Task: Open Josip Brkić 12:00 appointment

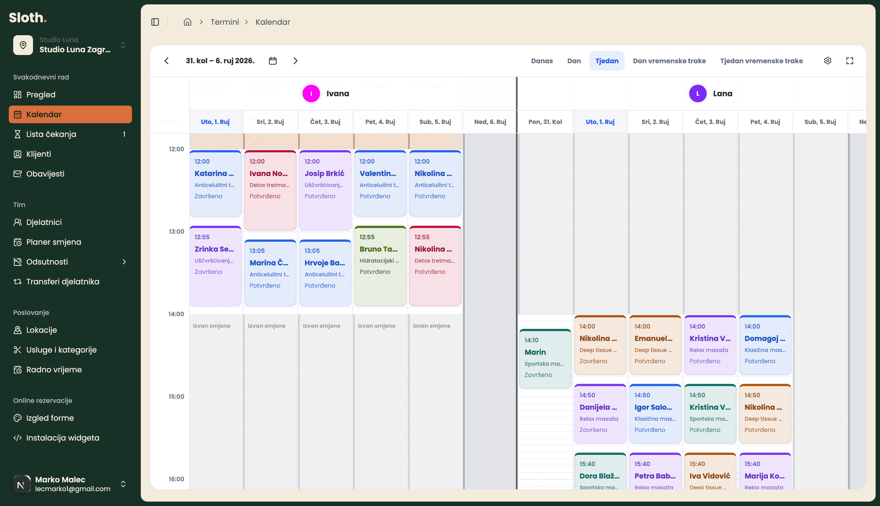Action: click(x=325, y=190)
